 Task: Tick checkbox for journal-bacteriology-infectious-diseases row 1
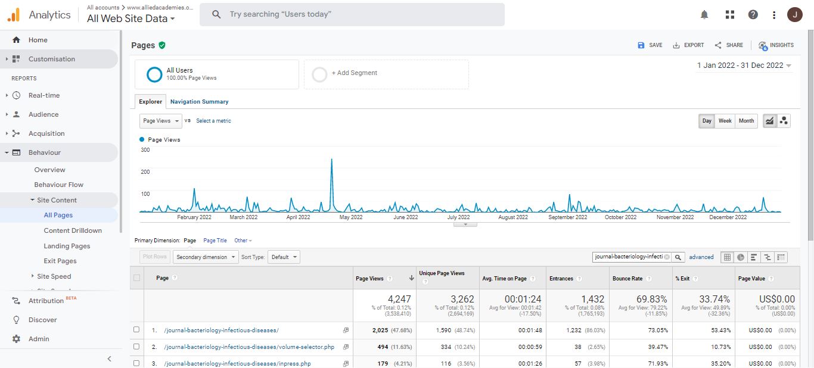tap(136, 330)
